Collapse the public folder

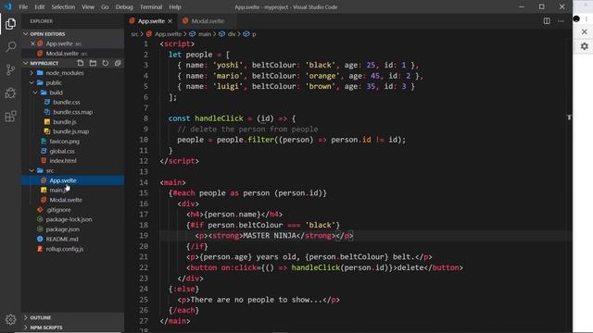(32, 82)
